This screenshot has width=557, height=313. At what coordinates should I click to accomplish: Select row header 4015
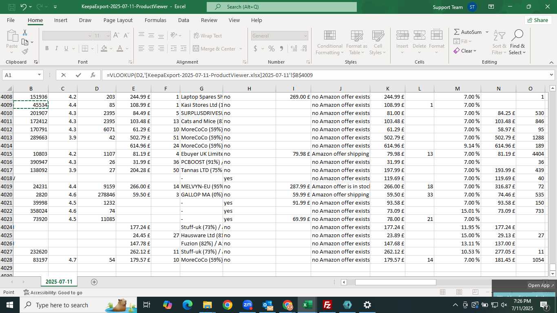tap(7, 154)
